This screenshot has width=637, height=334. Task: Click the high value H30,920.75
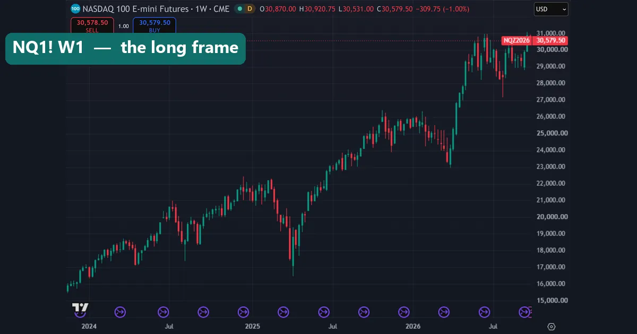[317, 9]
